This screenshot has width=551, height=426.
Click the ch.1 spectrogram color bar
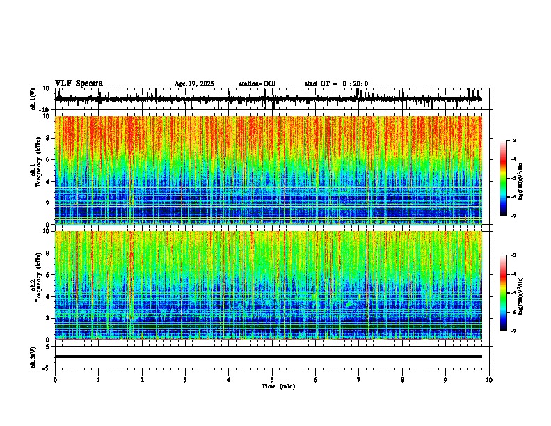tap(504, 178)
